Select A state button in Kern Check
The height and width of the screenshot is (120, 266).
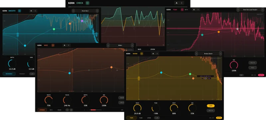click(177, 3)
